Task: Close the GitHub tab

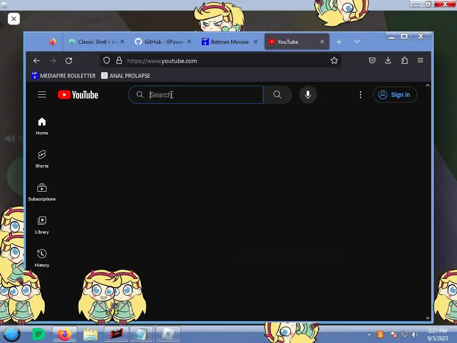Action: coord(189,42)
